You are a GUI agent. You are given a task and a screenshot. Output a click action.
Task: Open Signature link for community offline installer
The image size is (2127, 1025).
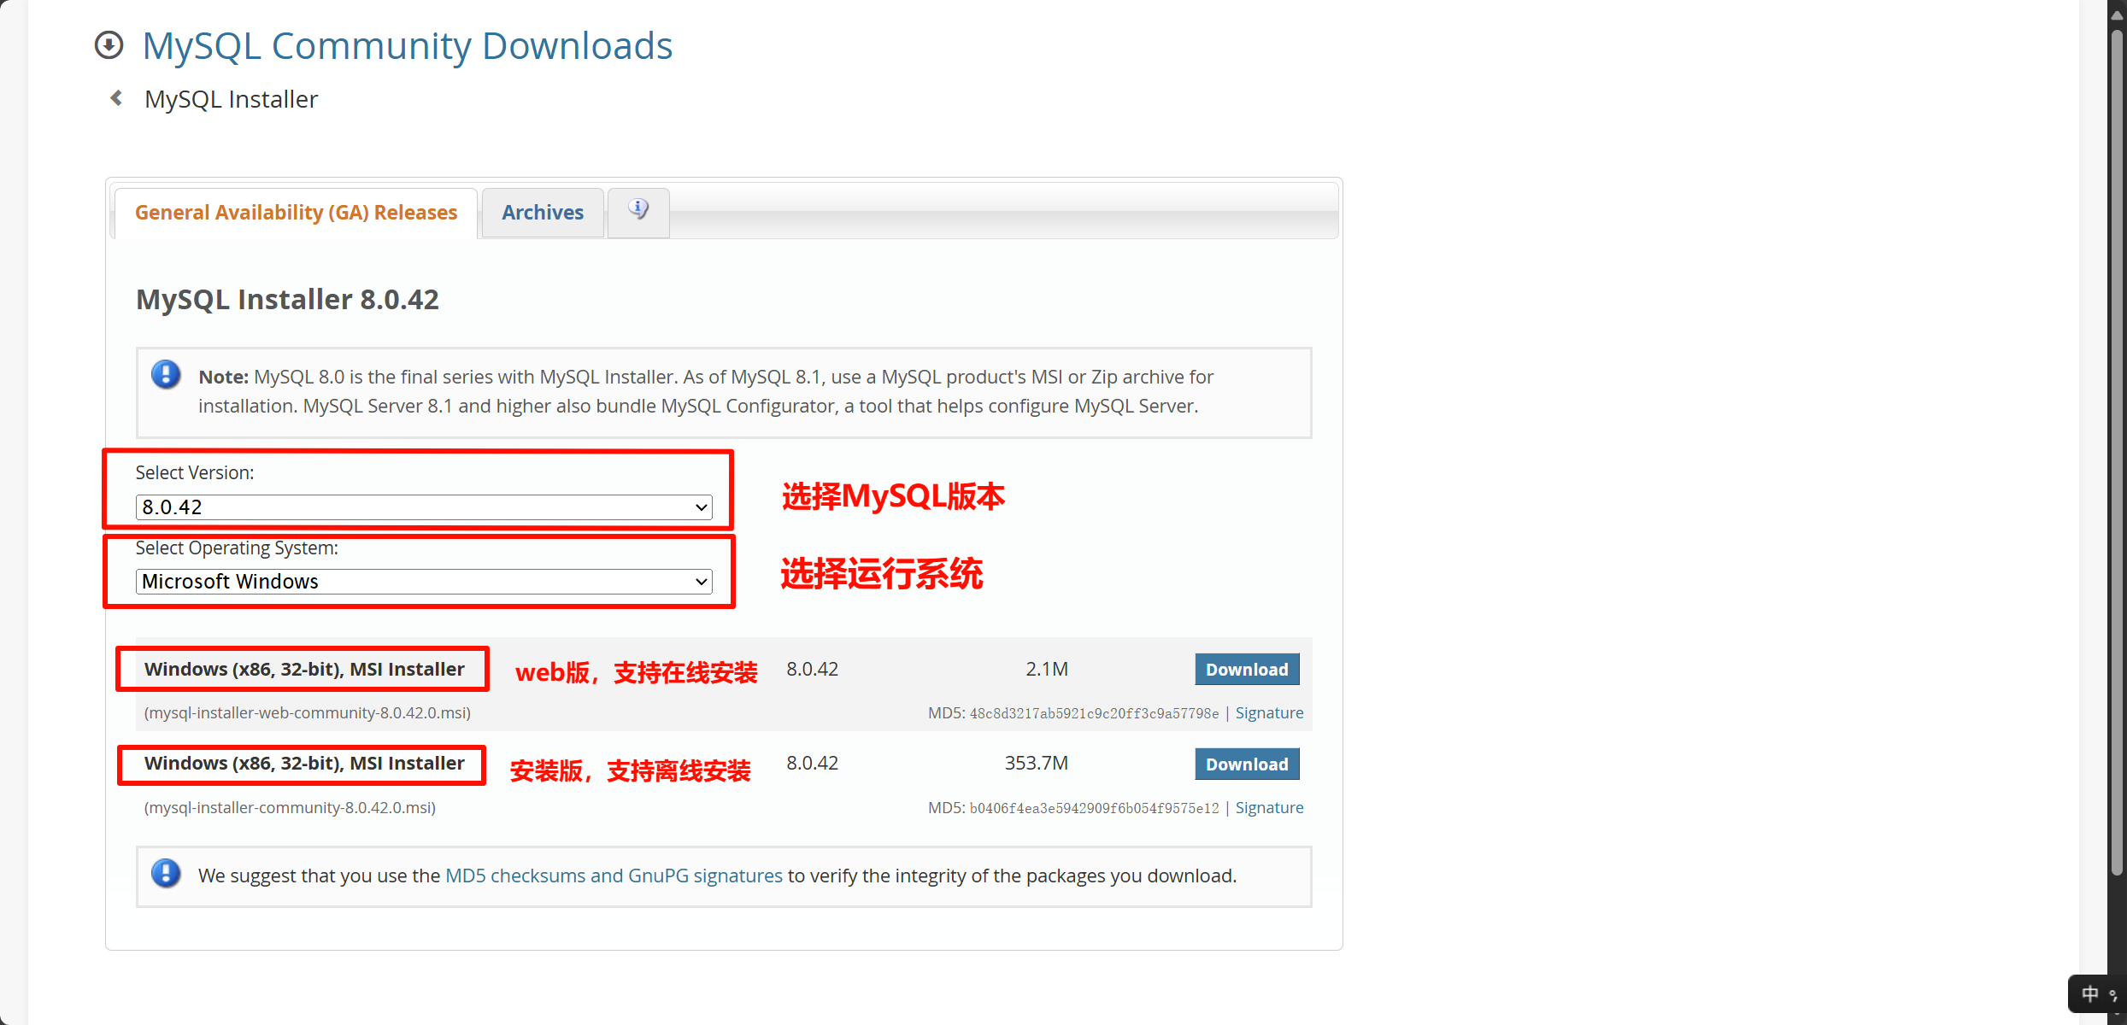(x=1269, y=808)
